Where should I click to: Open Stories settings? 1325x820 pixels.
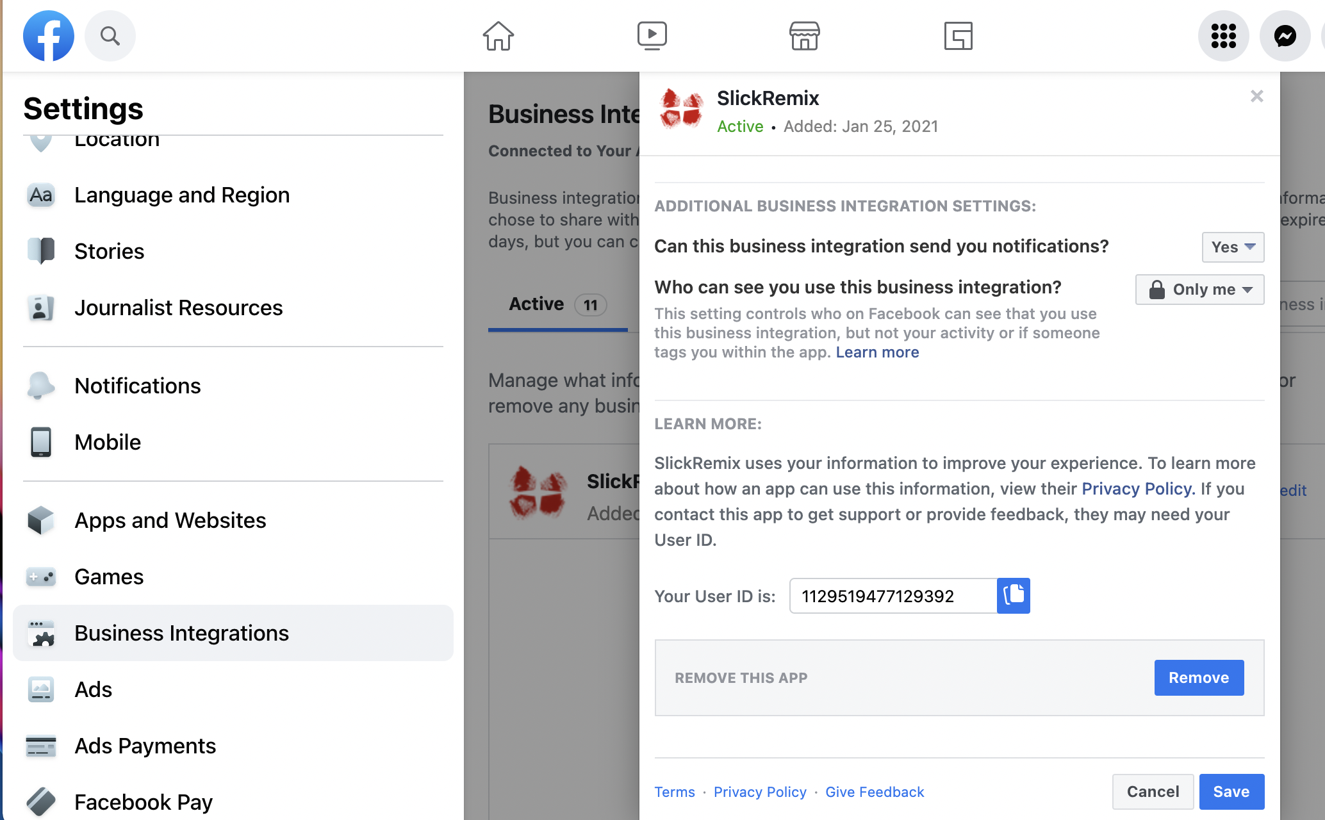click(233, 251)
